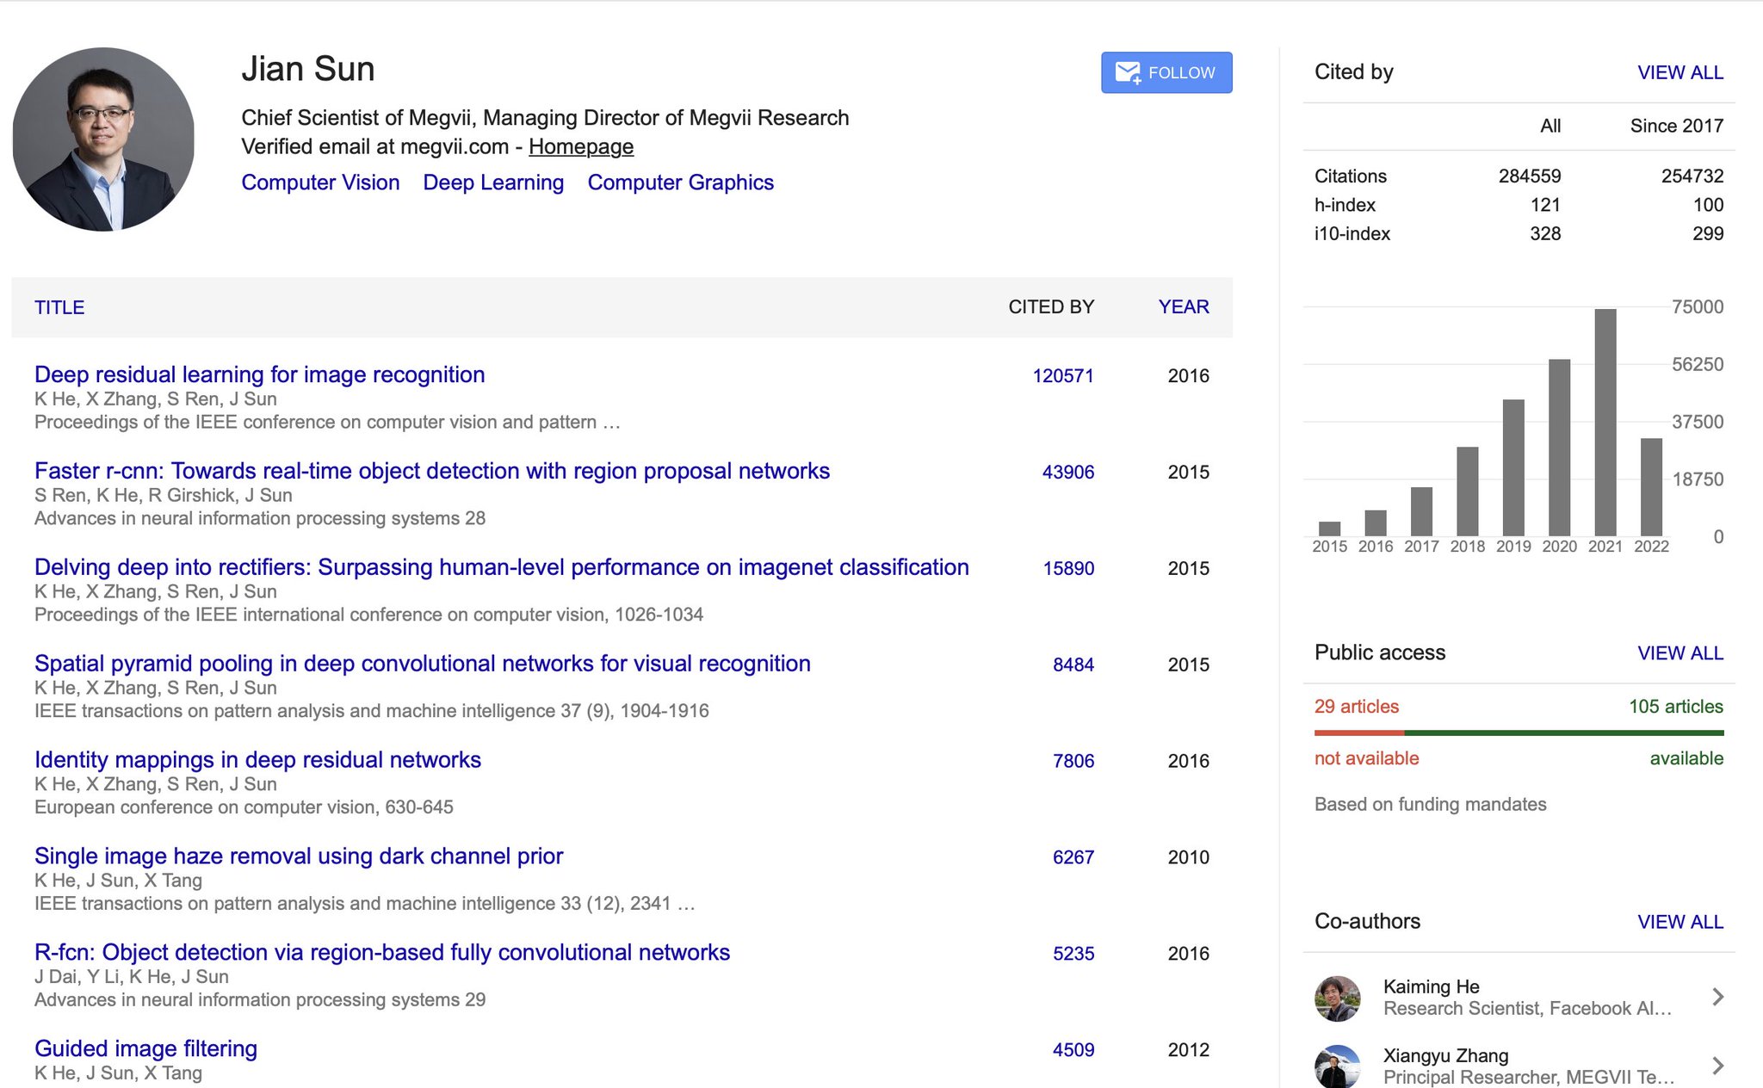Screen dimensions: 1763x1088
Task: Sort publications by Year column header
Action: (1183, 307)
